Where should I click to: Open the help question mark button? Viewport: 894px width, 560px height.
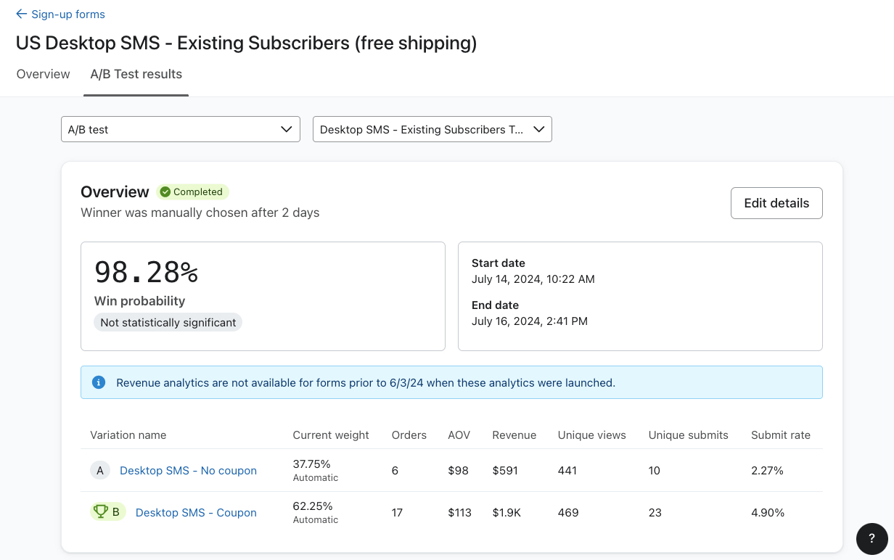(x=872, y=539)
